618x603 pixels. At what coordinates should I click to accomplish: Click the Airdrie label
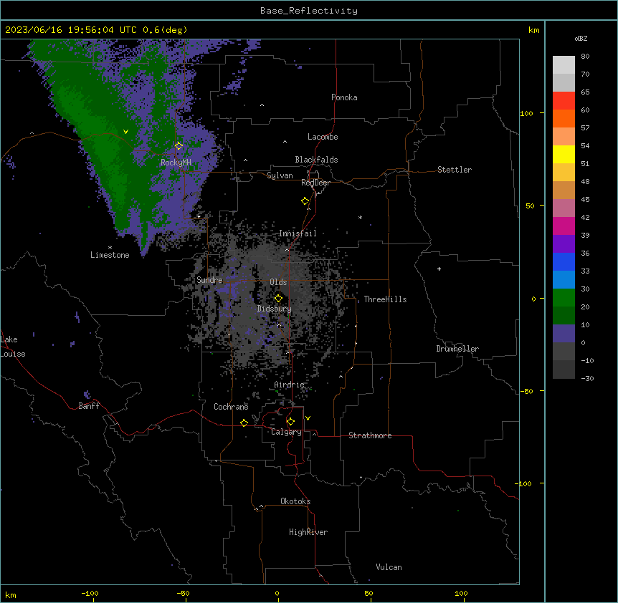click(x=289, y=385)
